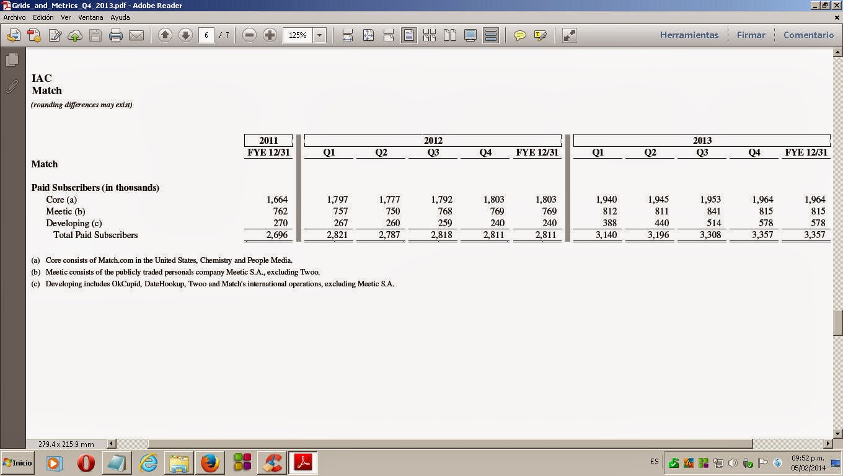This screenshot has width=843, height=476.
Task: Click the vertical scrollbar thumb
Action: click(838, 322)
